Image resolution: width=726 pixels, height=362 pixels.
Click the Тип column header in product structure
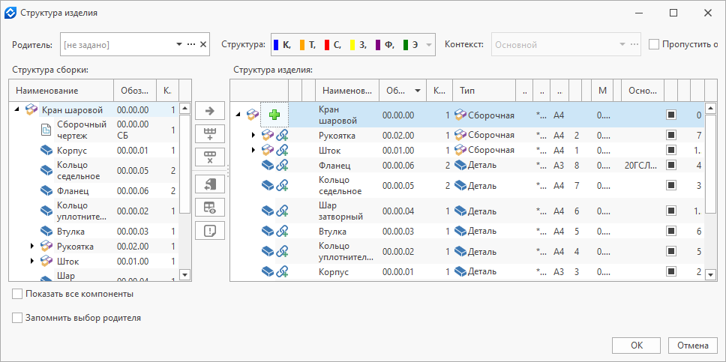484,91
